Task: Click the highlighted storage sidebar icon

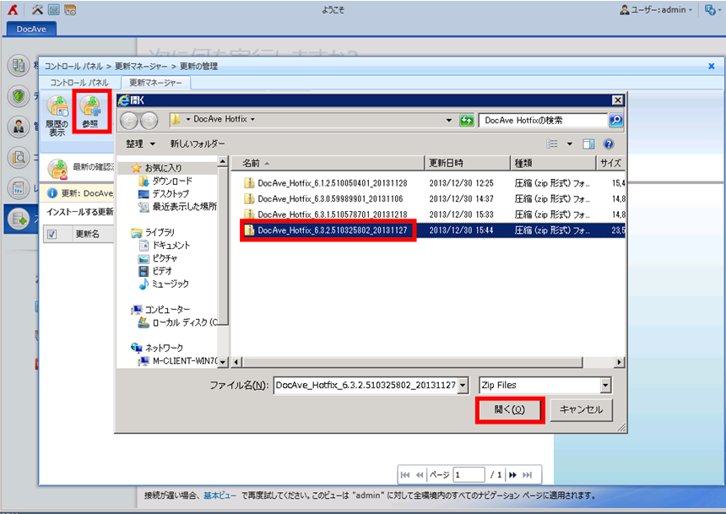Action: point(19,219)
